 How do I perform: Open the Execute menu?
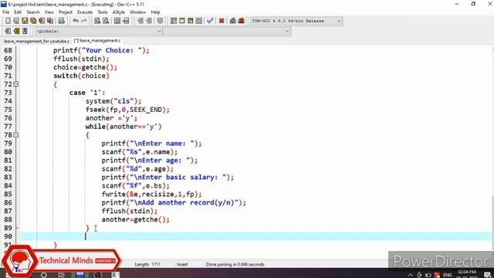tap(85, 12)
